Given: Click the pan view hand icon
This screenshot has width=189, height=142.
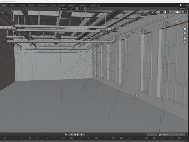Looking at the screenshot, I should click(x=185, y=33).
